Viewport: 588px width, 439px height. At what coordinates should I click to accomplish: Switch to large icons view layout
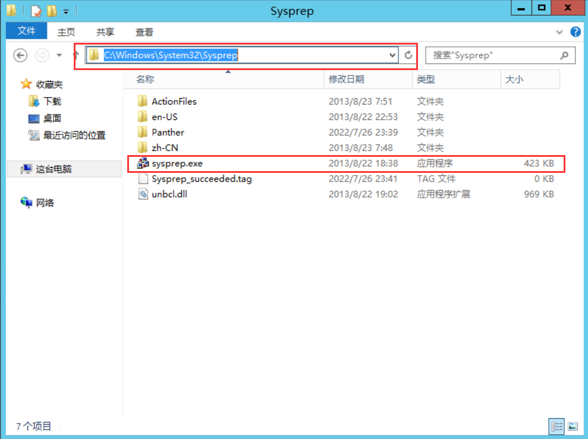[x=573, y=427]
